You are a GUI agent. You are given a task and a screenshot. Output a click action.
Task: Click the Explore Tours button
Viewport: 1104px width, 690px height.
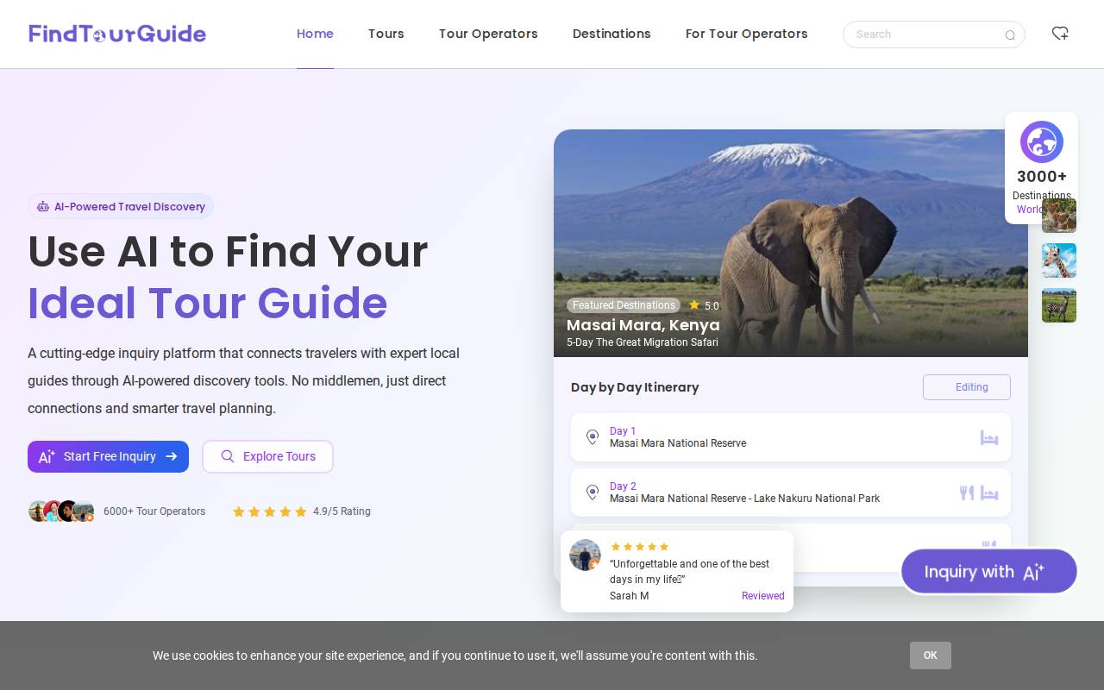tap(267, 456)
